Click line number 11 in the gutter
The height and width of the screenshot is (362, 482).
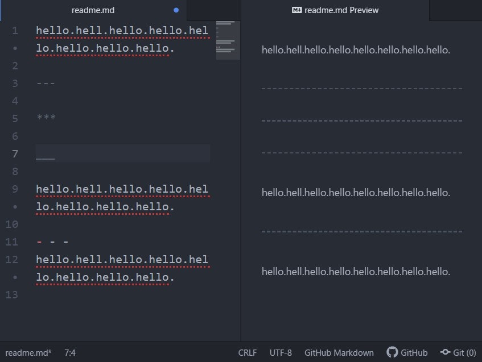coord(12,242)
